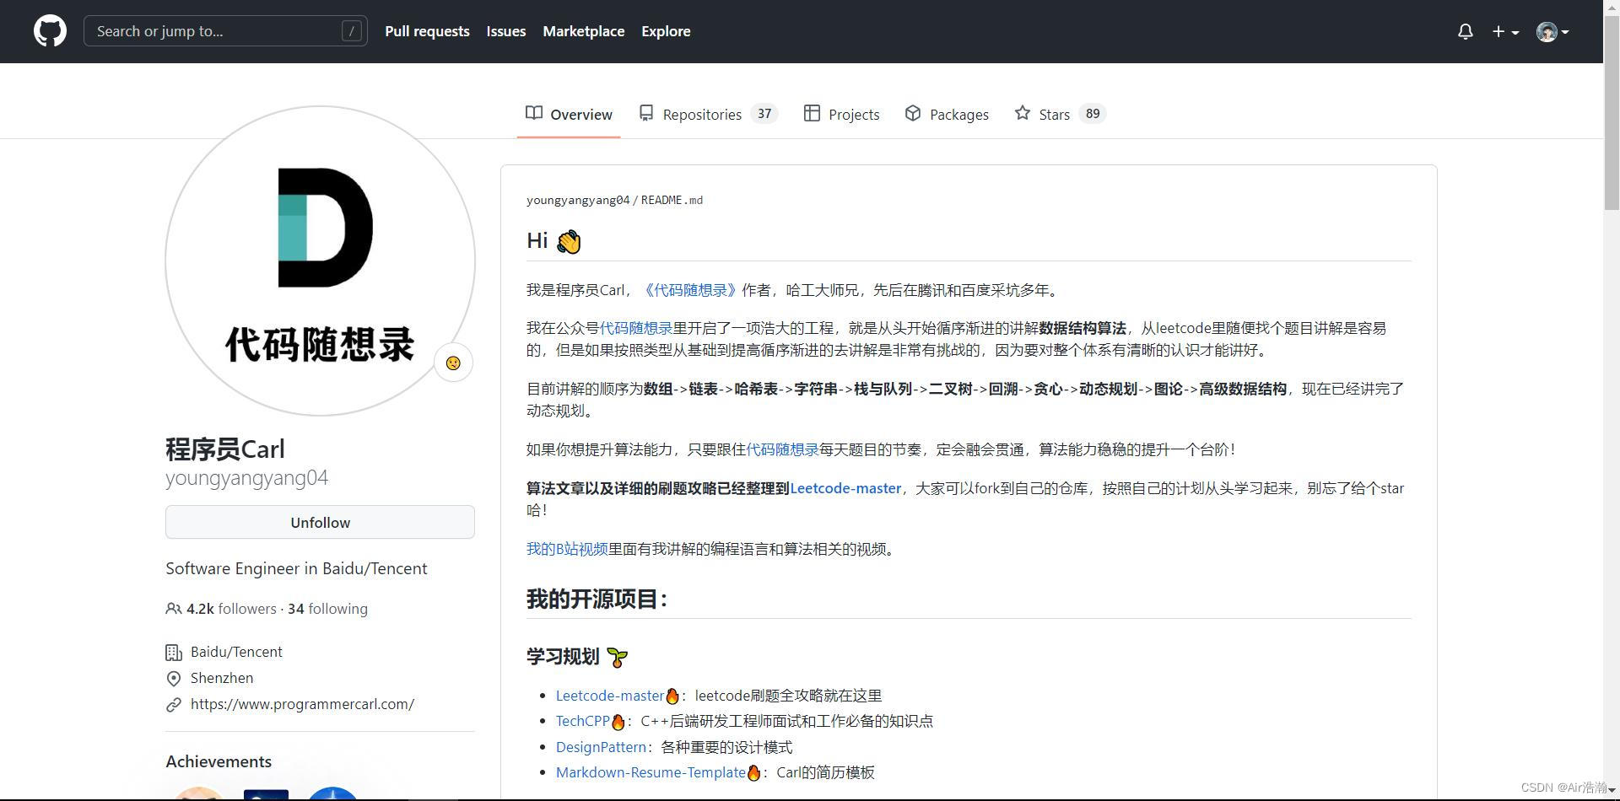Open the 《代码随想录》 link in first paragraph
Screen dimensions: 1620x801
[x=689, y=290]
